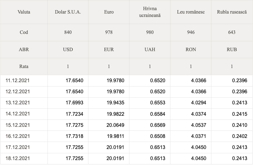253x165 pixels.
Task: Select Euro rate 19.9811
Action: (116, 136)
